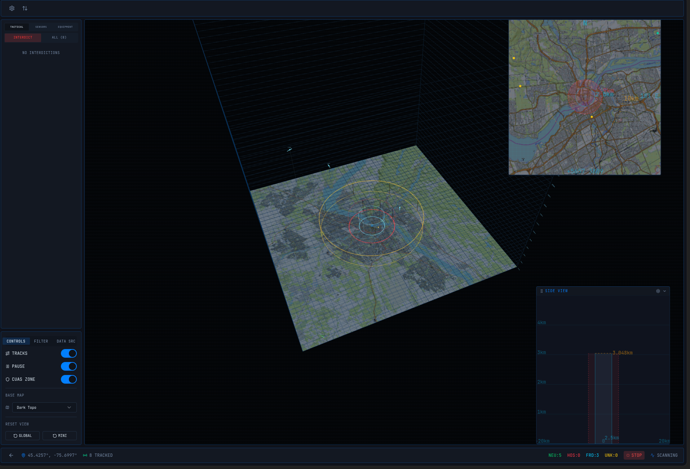
Task: Click the minimap thumbnail over Ottawa
Action: click(x=584, y=97)
